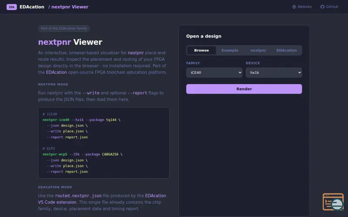Click the EDAcation brand title
The image size is (348, 217).
[32, 7]
